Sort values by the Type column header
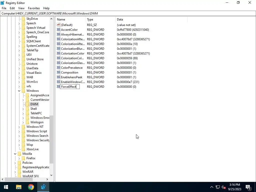Viewport: 256px width, 192px height. 100,19
